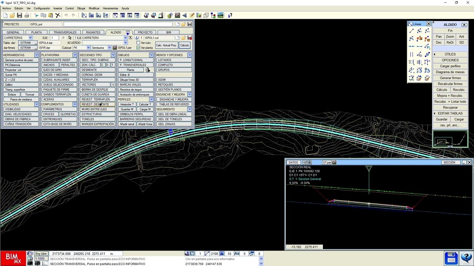Expand the HERRAMIENTAS section arrow

click(36, 55)
